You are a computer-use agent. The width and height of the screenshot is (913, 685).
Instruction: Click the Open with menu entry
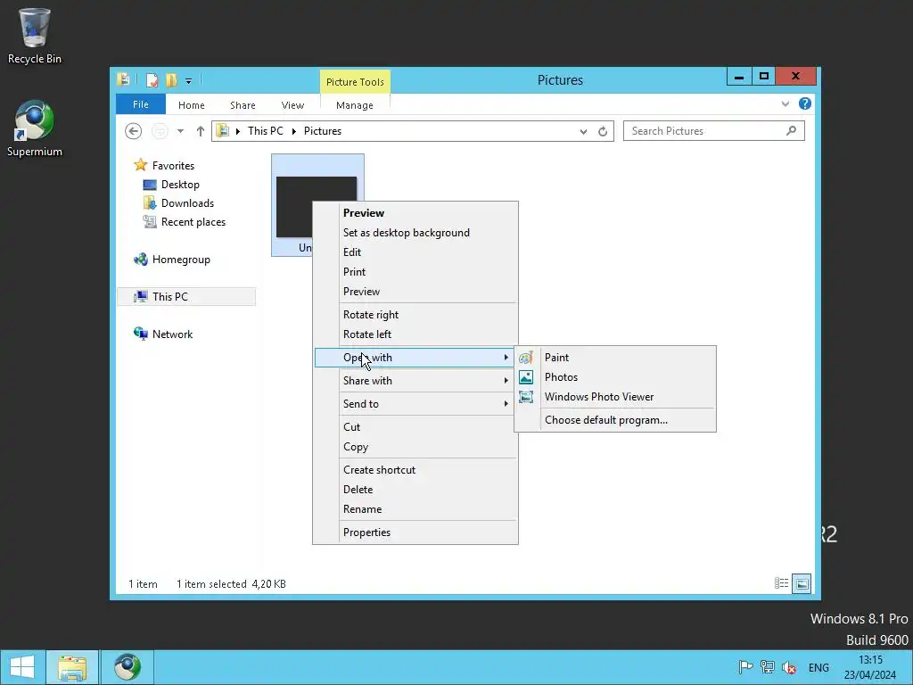click(415, 358)
